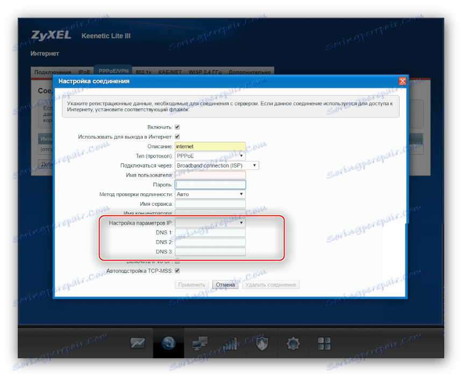Click the DNS 3 input field

click(x=210, y=251)
